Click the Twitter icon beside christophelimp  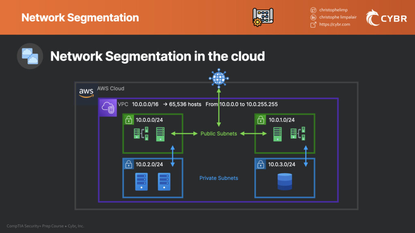(313, 10)
